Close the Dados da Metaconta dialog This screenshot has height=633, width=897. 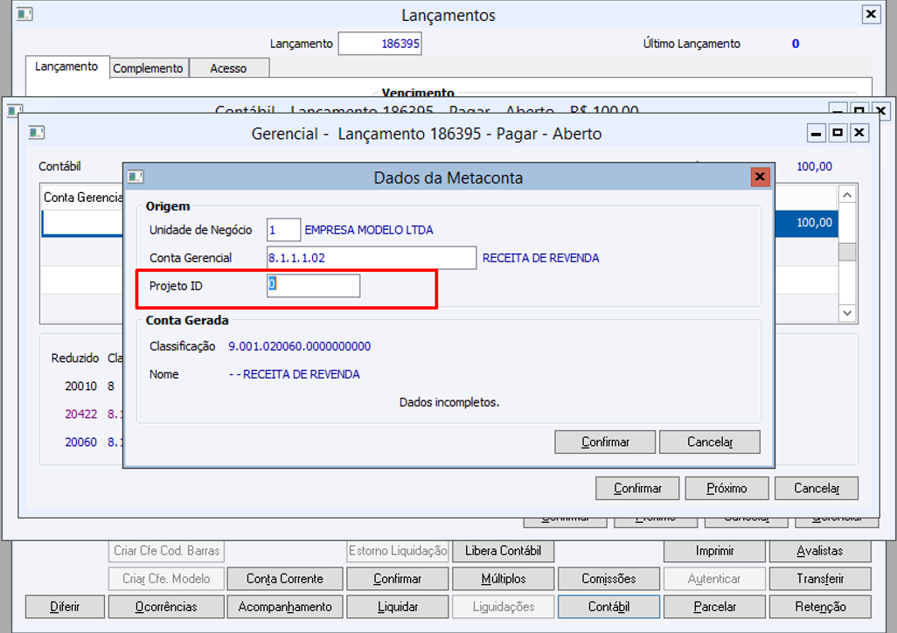point(760,177)
